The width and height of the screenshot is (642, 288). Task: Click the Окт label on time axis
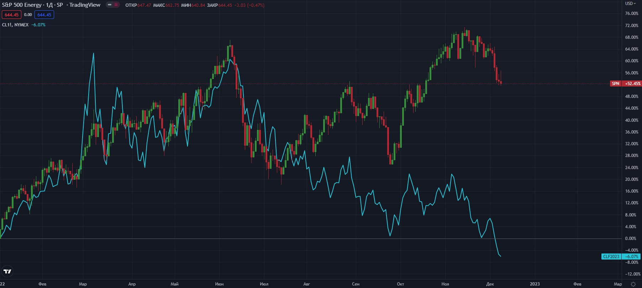pyautogui.click(x=401, y=284)
